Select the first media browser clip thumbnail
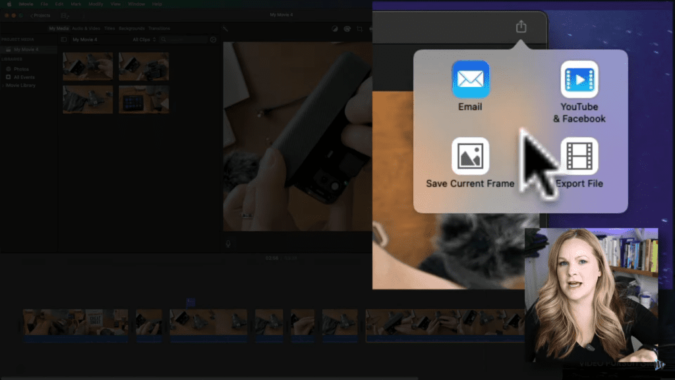 [88, 67]
